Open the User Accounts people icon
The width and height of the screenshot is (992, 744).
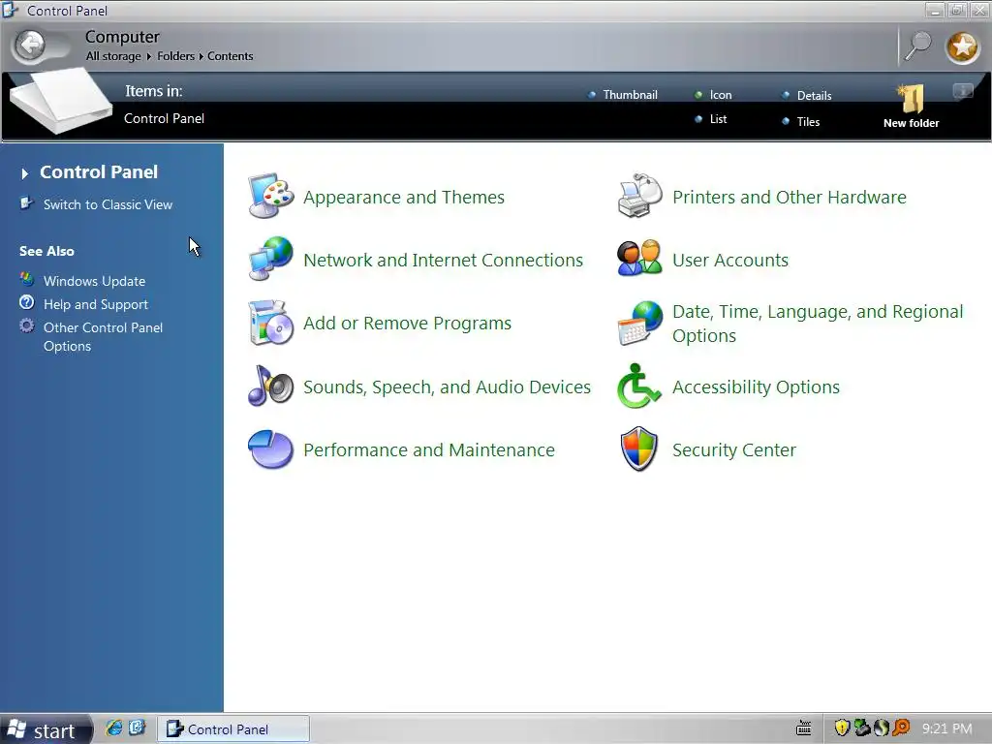click(639, 258)
